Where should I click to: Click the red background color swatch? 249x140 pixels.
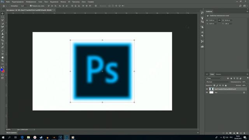tap(4, 71)
